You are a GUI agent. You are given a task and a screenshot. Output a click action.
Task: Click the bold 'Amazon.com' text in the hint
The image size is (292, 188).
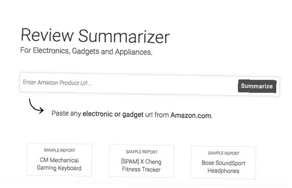point(192,115)
